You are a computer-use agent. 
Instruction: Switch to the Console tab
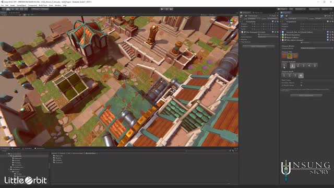[16, 148]
